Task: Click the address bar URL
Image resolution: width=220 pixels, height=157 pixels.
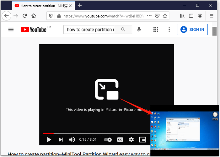Action: point(104,16)
